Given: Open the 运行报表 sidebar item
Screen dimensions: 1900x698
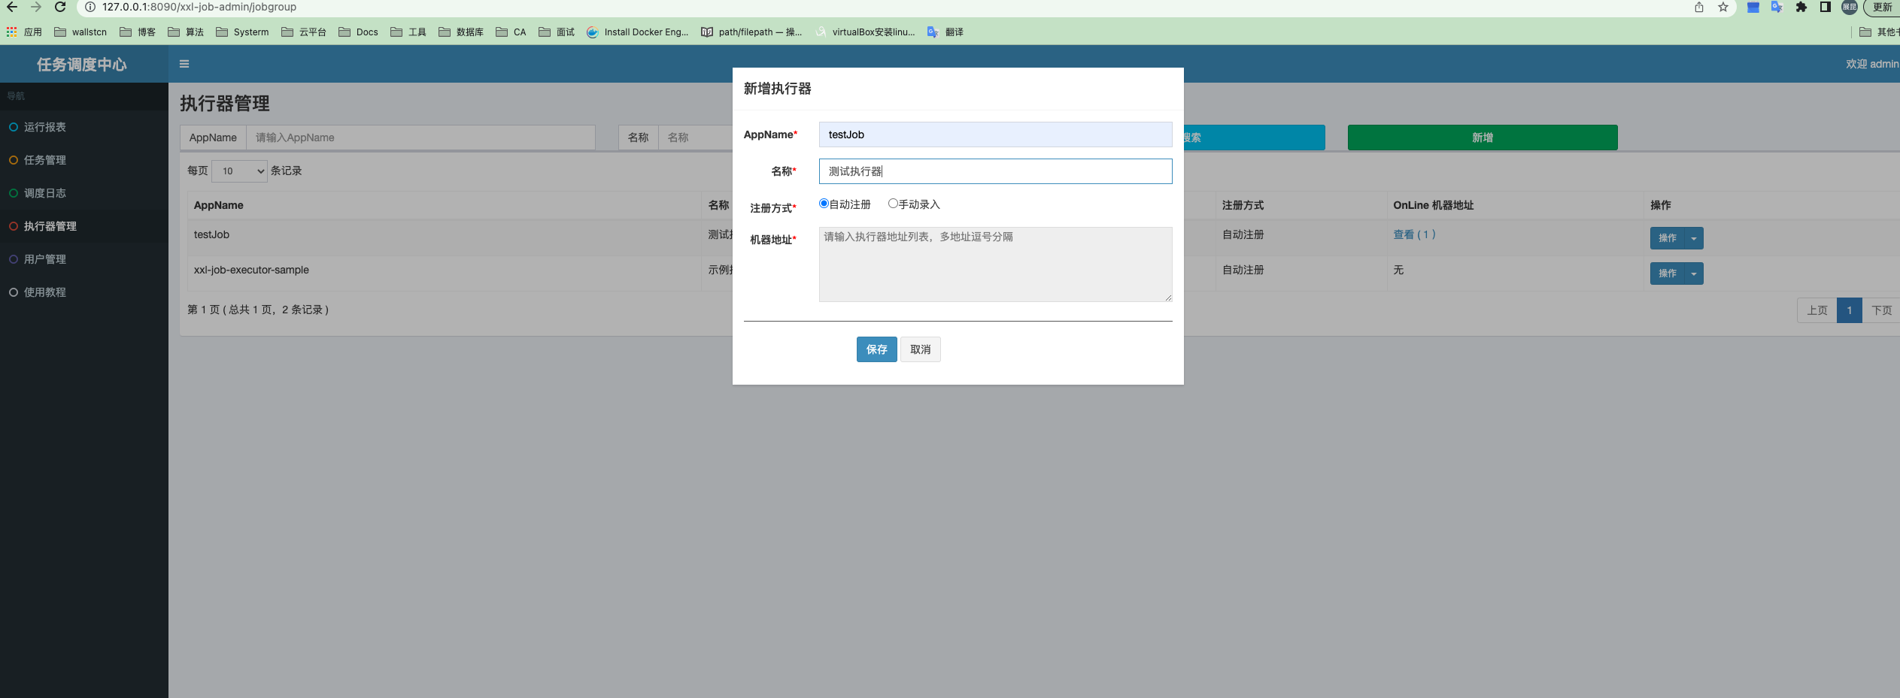Looking at the screenshot, I should pos(45,127).
